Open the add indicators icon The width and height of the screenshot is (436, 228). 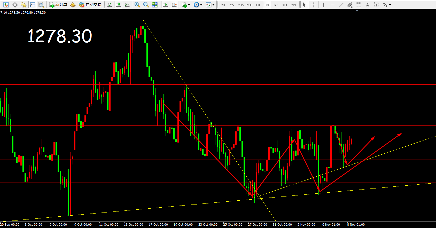point(184,5)
